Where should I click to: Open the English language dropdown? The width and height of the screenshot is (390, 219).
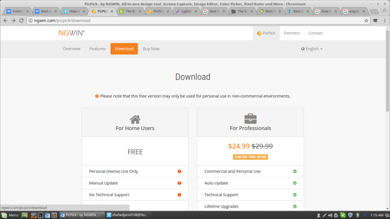point(311,49)
